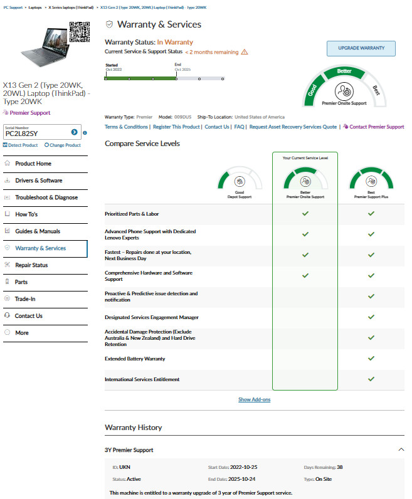Image resolution: width=412 pixels, height=499 pixels.
Task: Click the Premier Support icon under product name
Action: click(6, 112)
